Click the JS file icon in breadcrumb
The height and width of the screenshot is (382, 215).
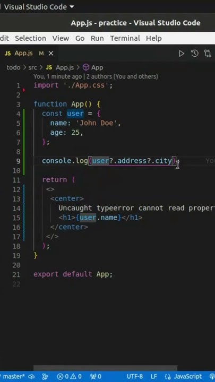(49, 67)
